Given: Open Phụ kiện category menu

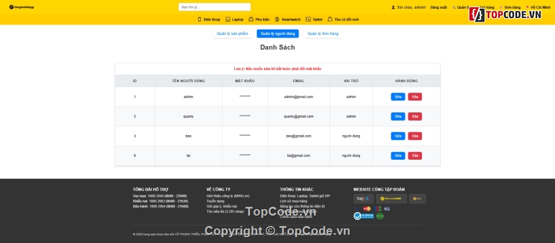Looking at the screenshot, I should tap(262, 19).
